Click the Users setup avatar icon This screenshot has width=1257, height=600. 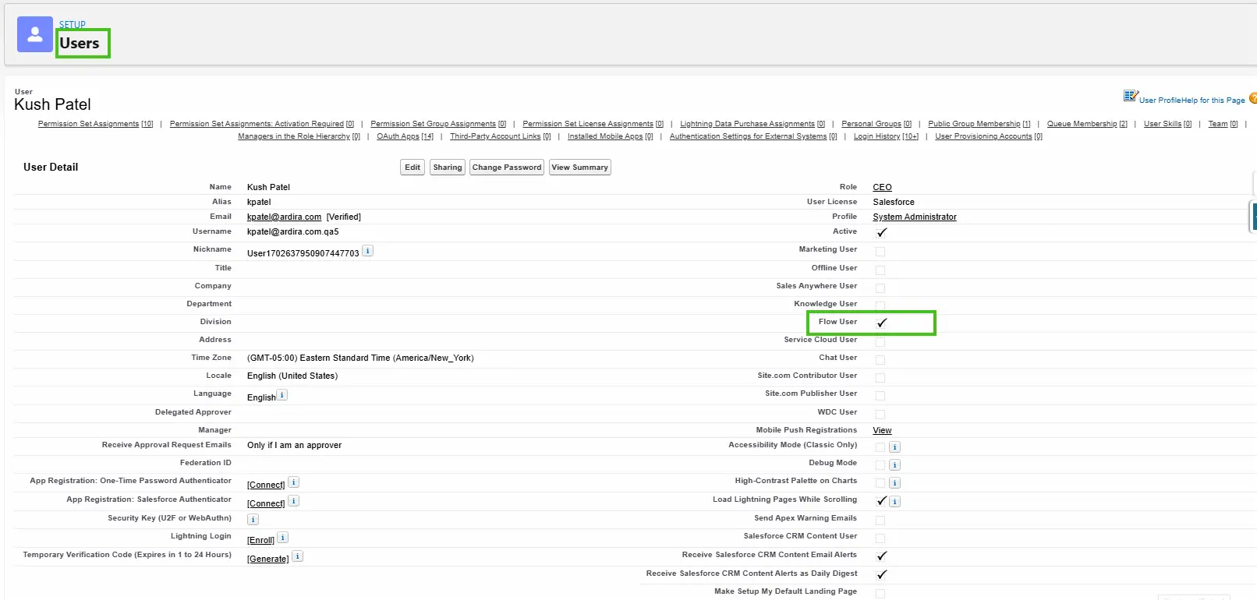tap(35, 35)
